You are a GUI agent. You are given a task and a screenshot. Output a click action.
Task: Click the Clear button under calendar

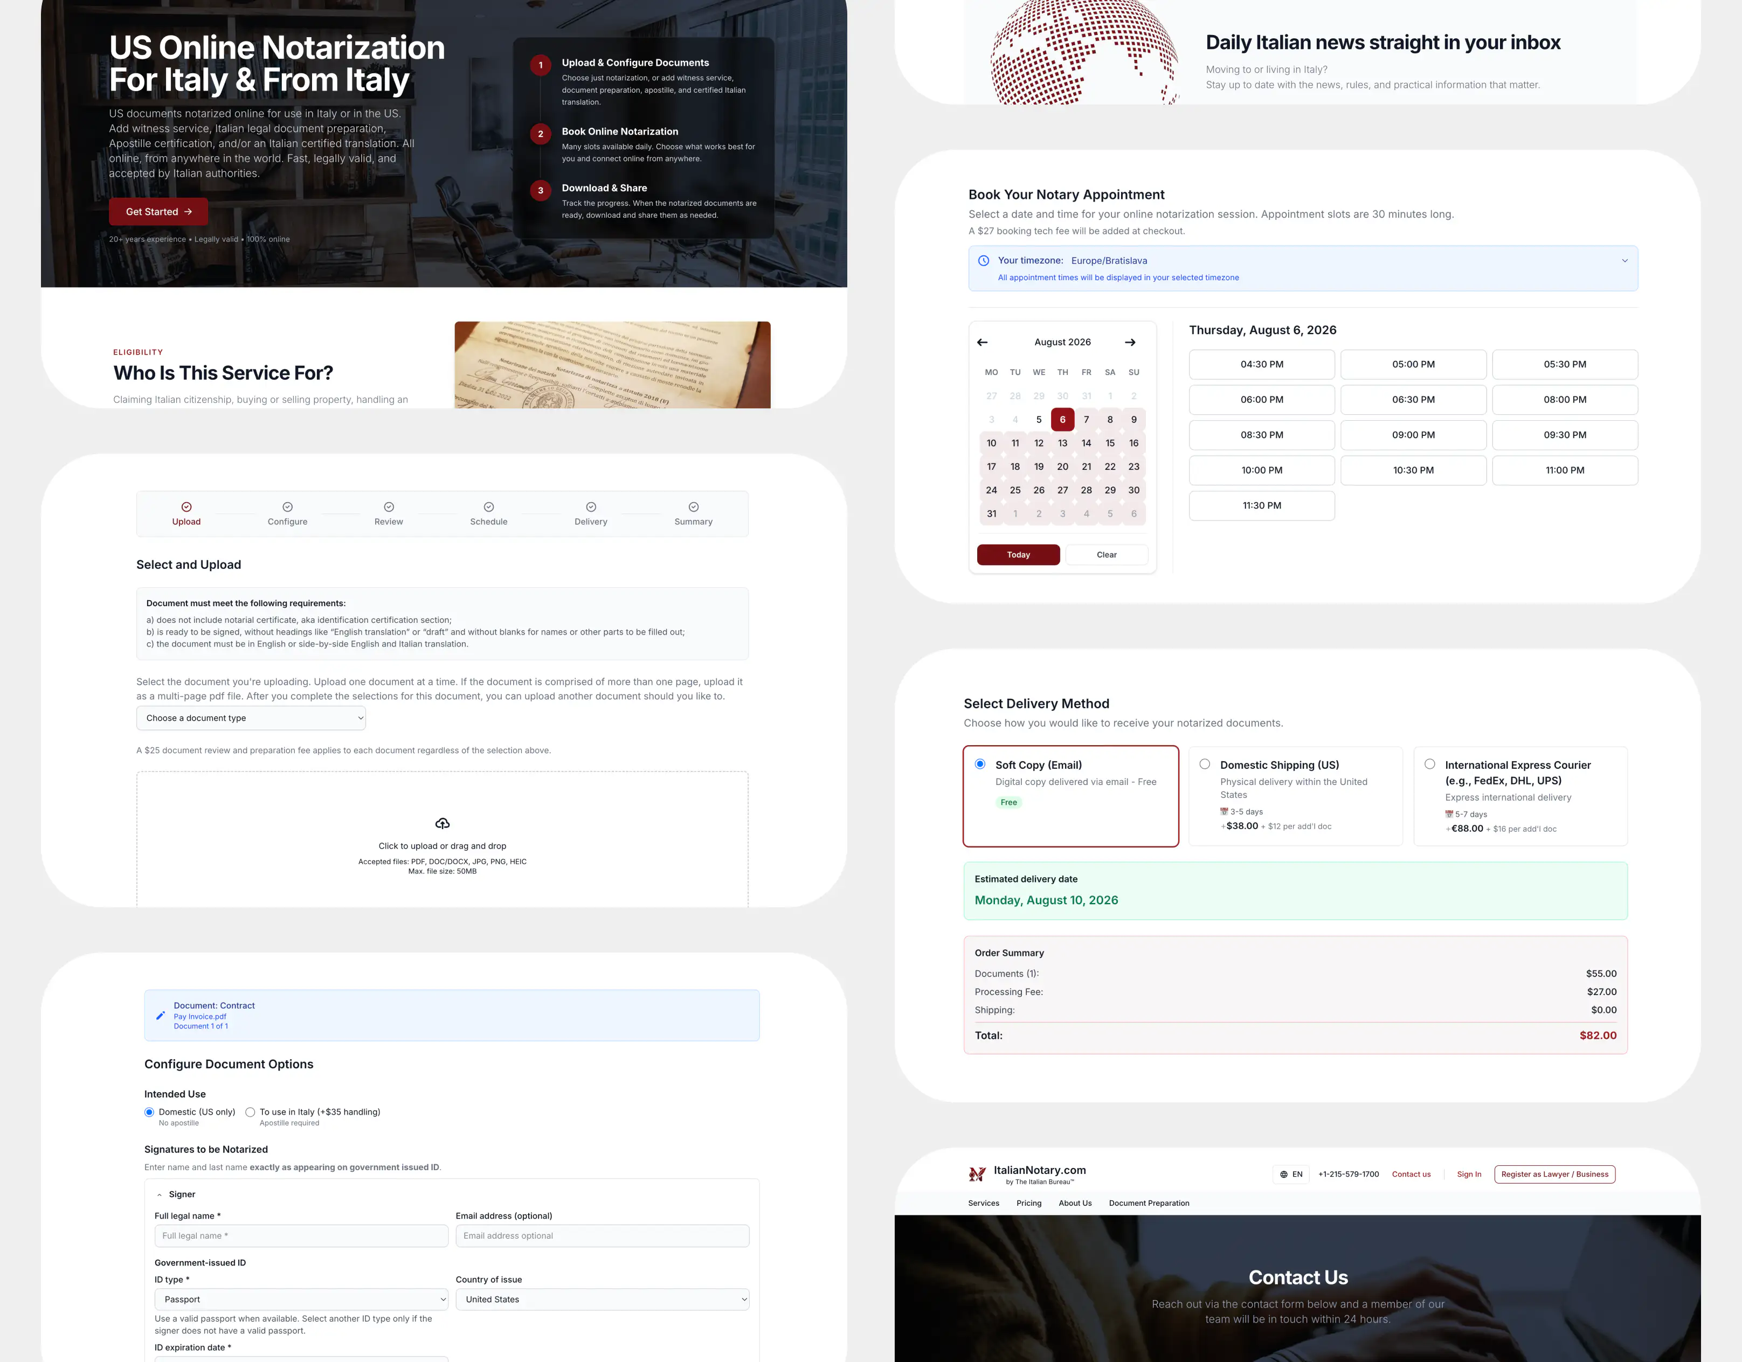pyautogui.click(x=1107, y=555)
